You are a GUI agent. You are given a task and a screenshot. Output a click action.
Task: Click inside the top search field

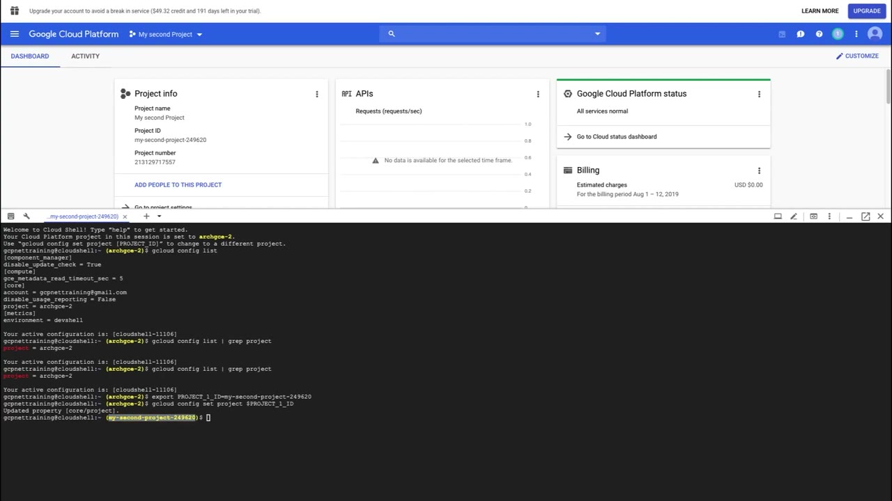tap(493, 33)
